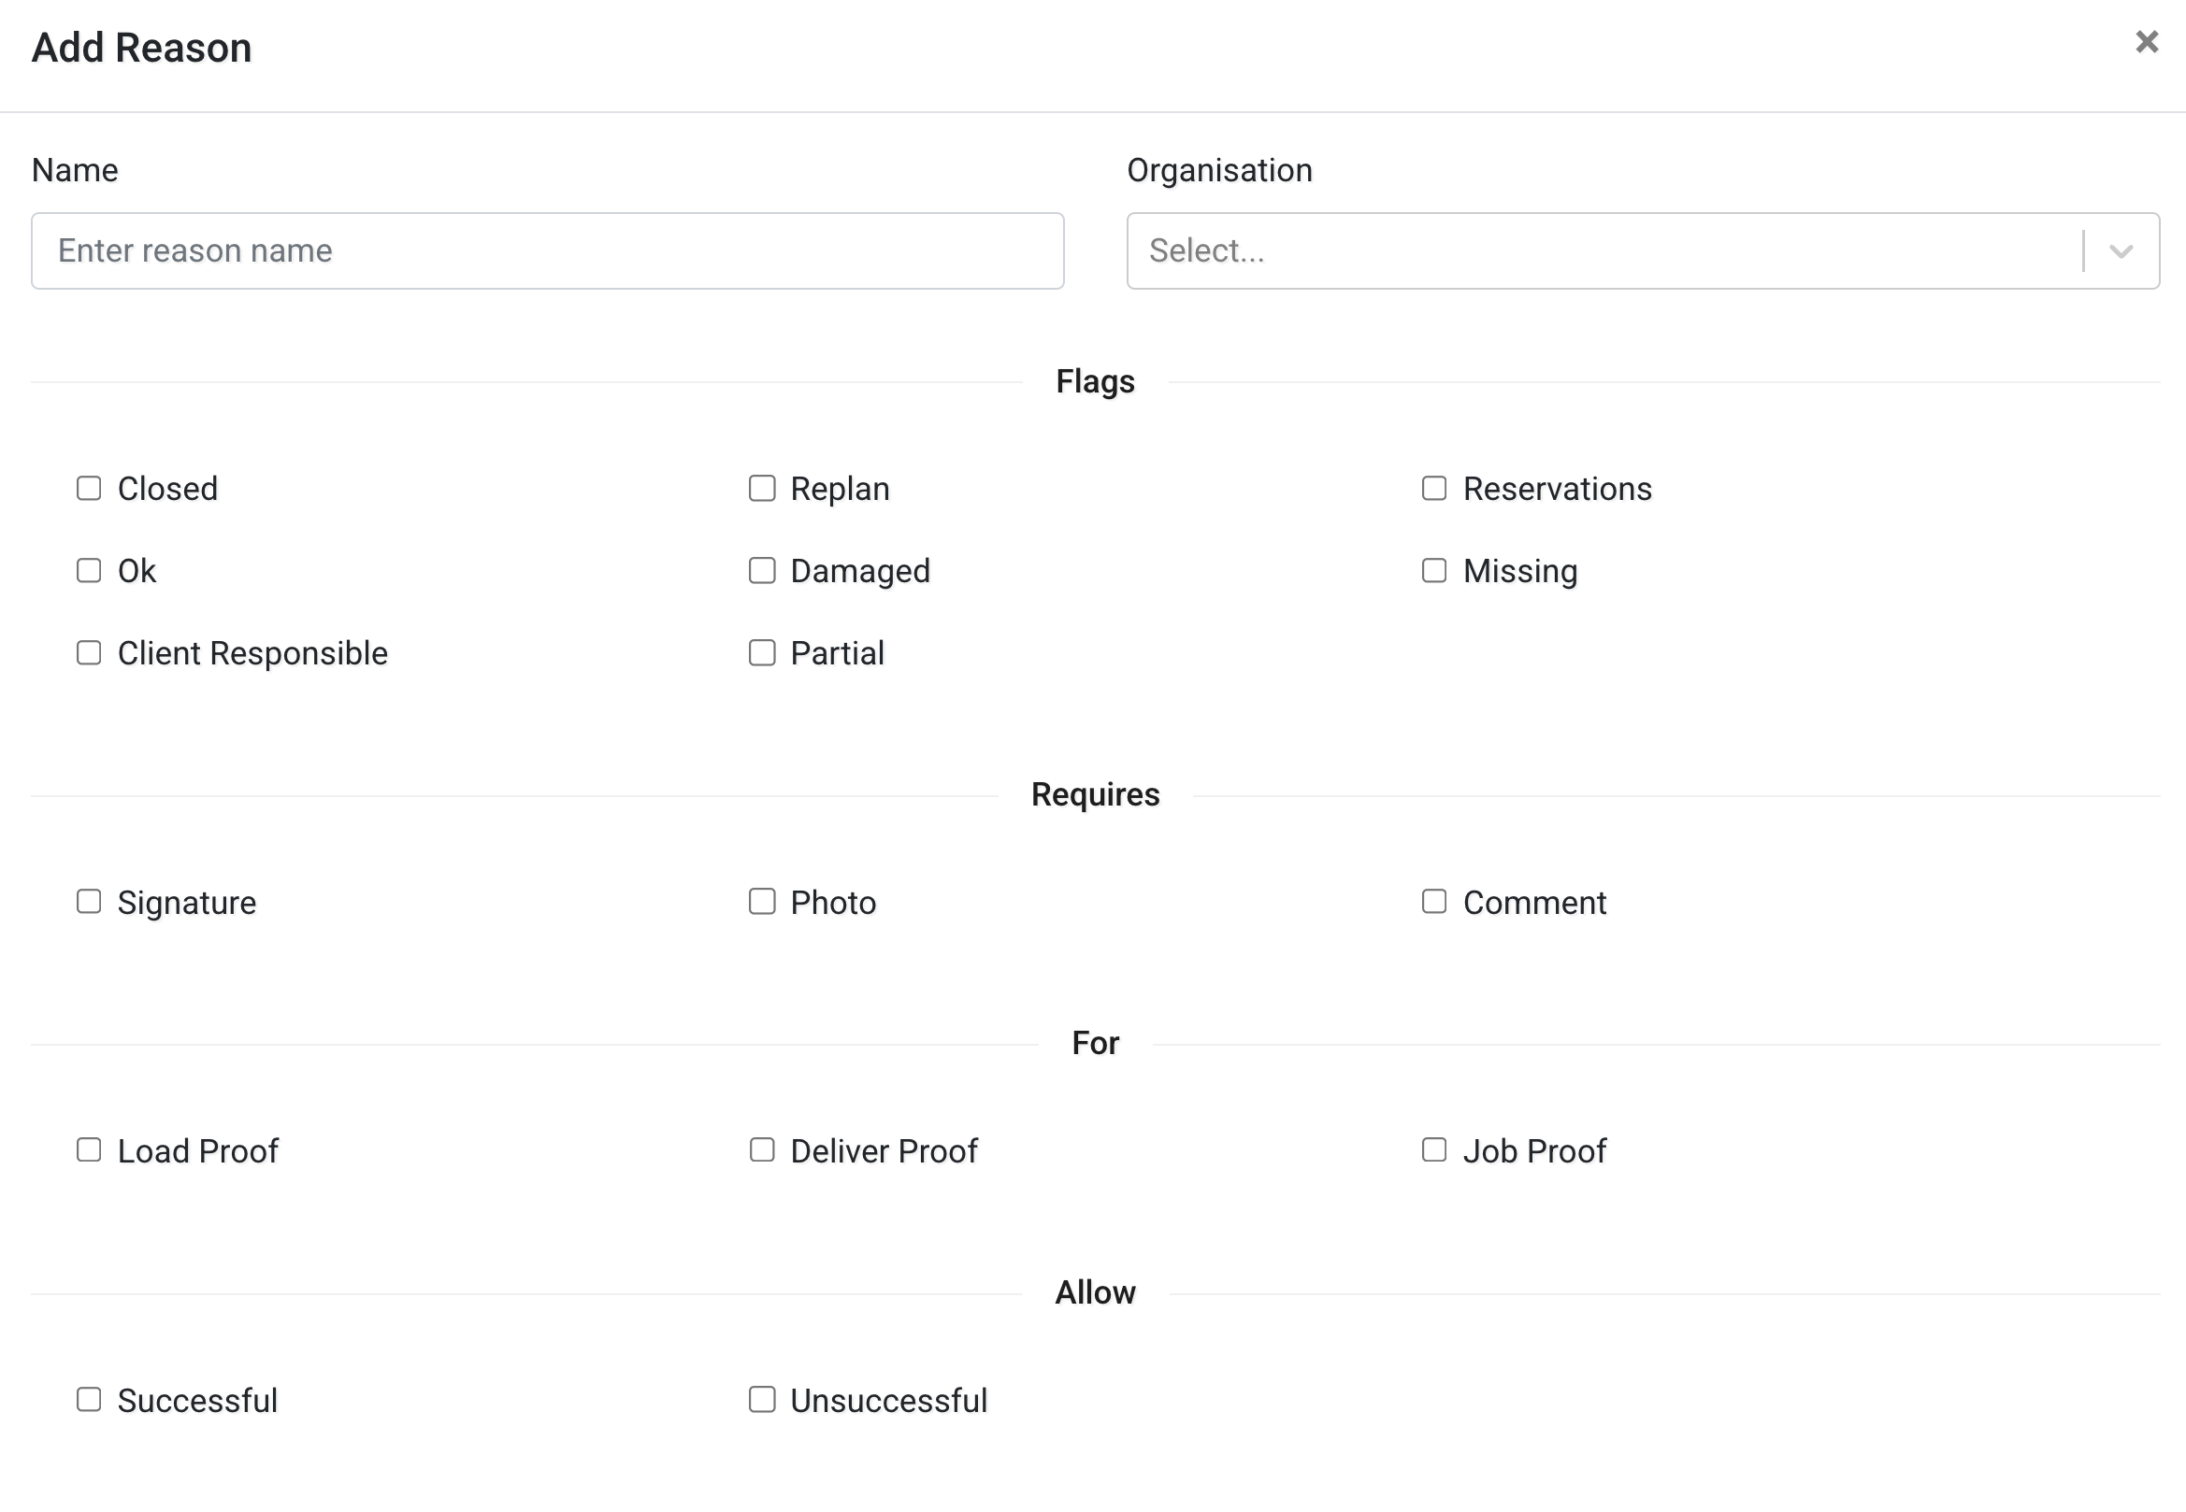Allow Successful outcomes
The height and width of the screenshot is (1512, 2186).
(89, 1399)
